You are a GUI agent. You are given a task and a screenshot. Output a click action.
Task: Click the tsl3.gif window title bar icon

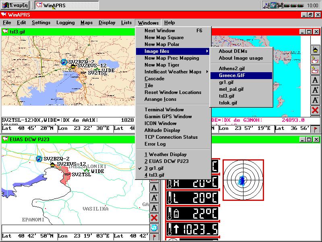(x=5, y=32)
